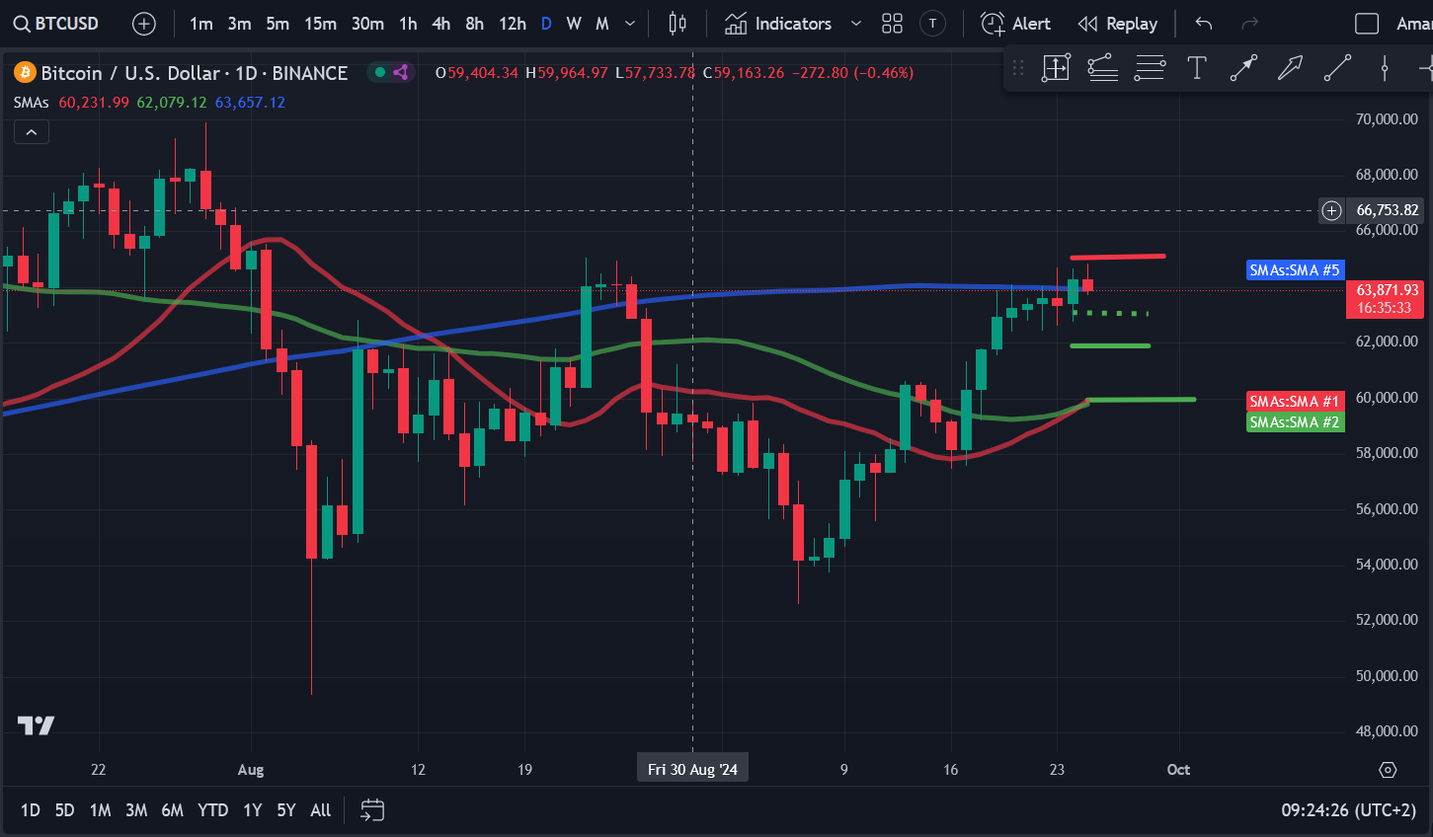Click the purple share nodes icon in legend

[401, 72]
